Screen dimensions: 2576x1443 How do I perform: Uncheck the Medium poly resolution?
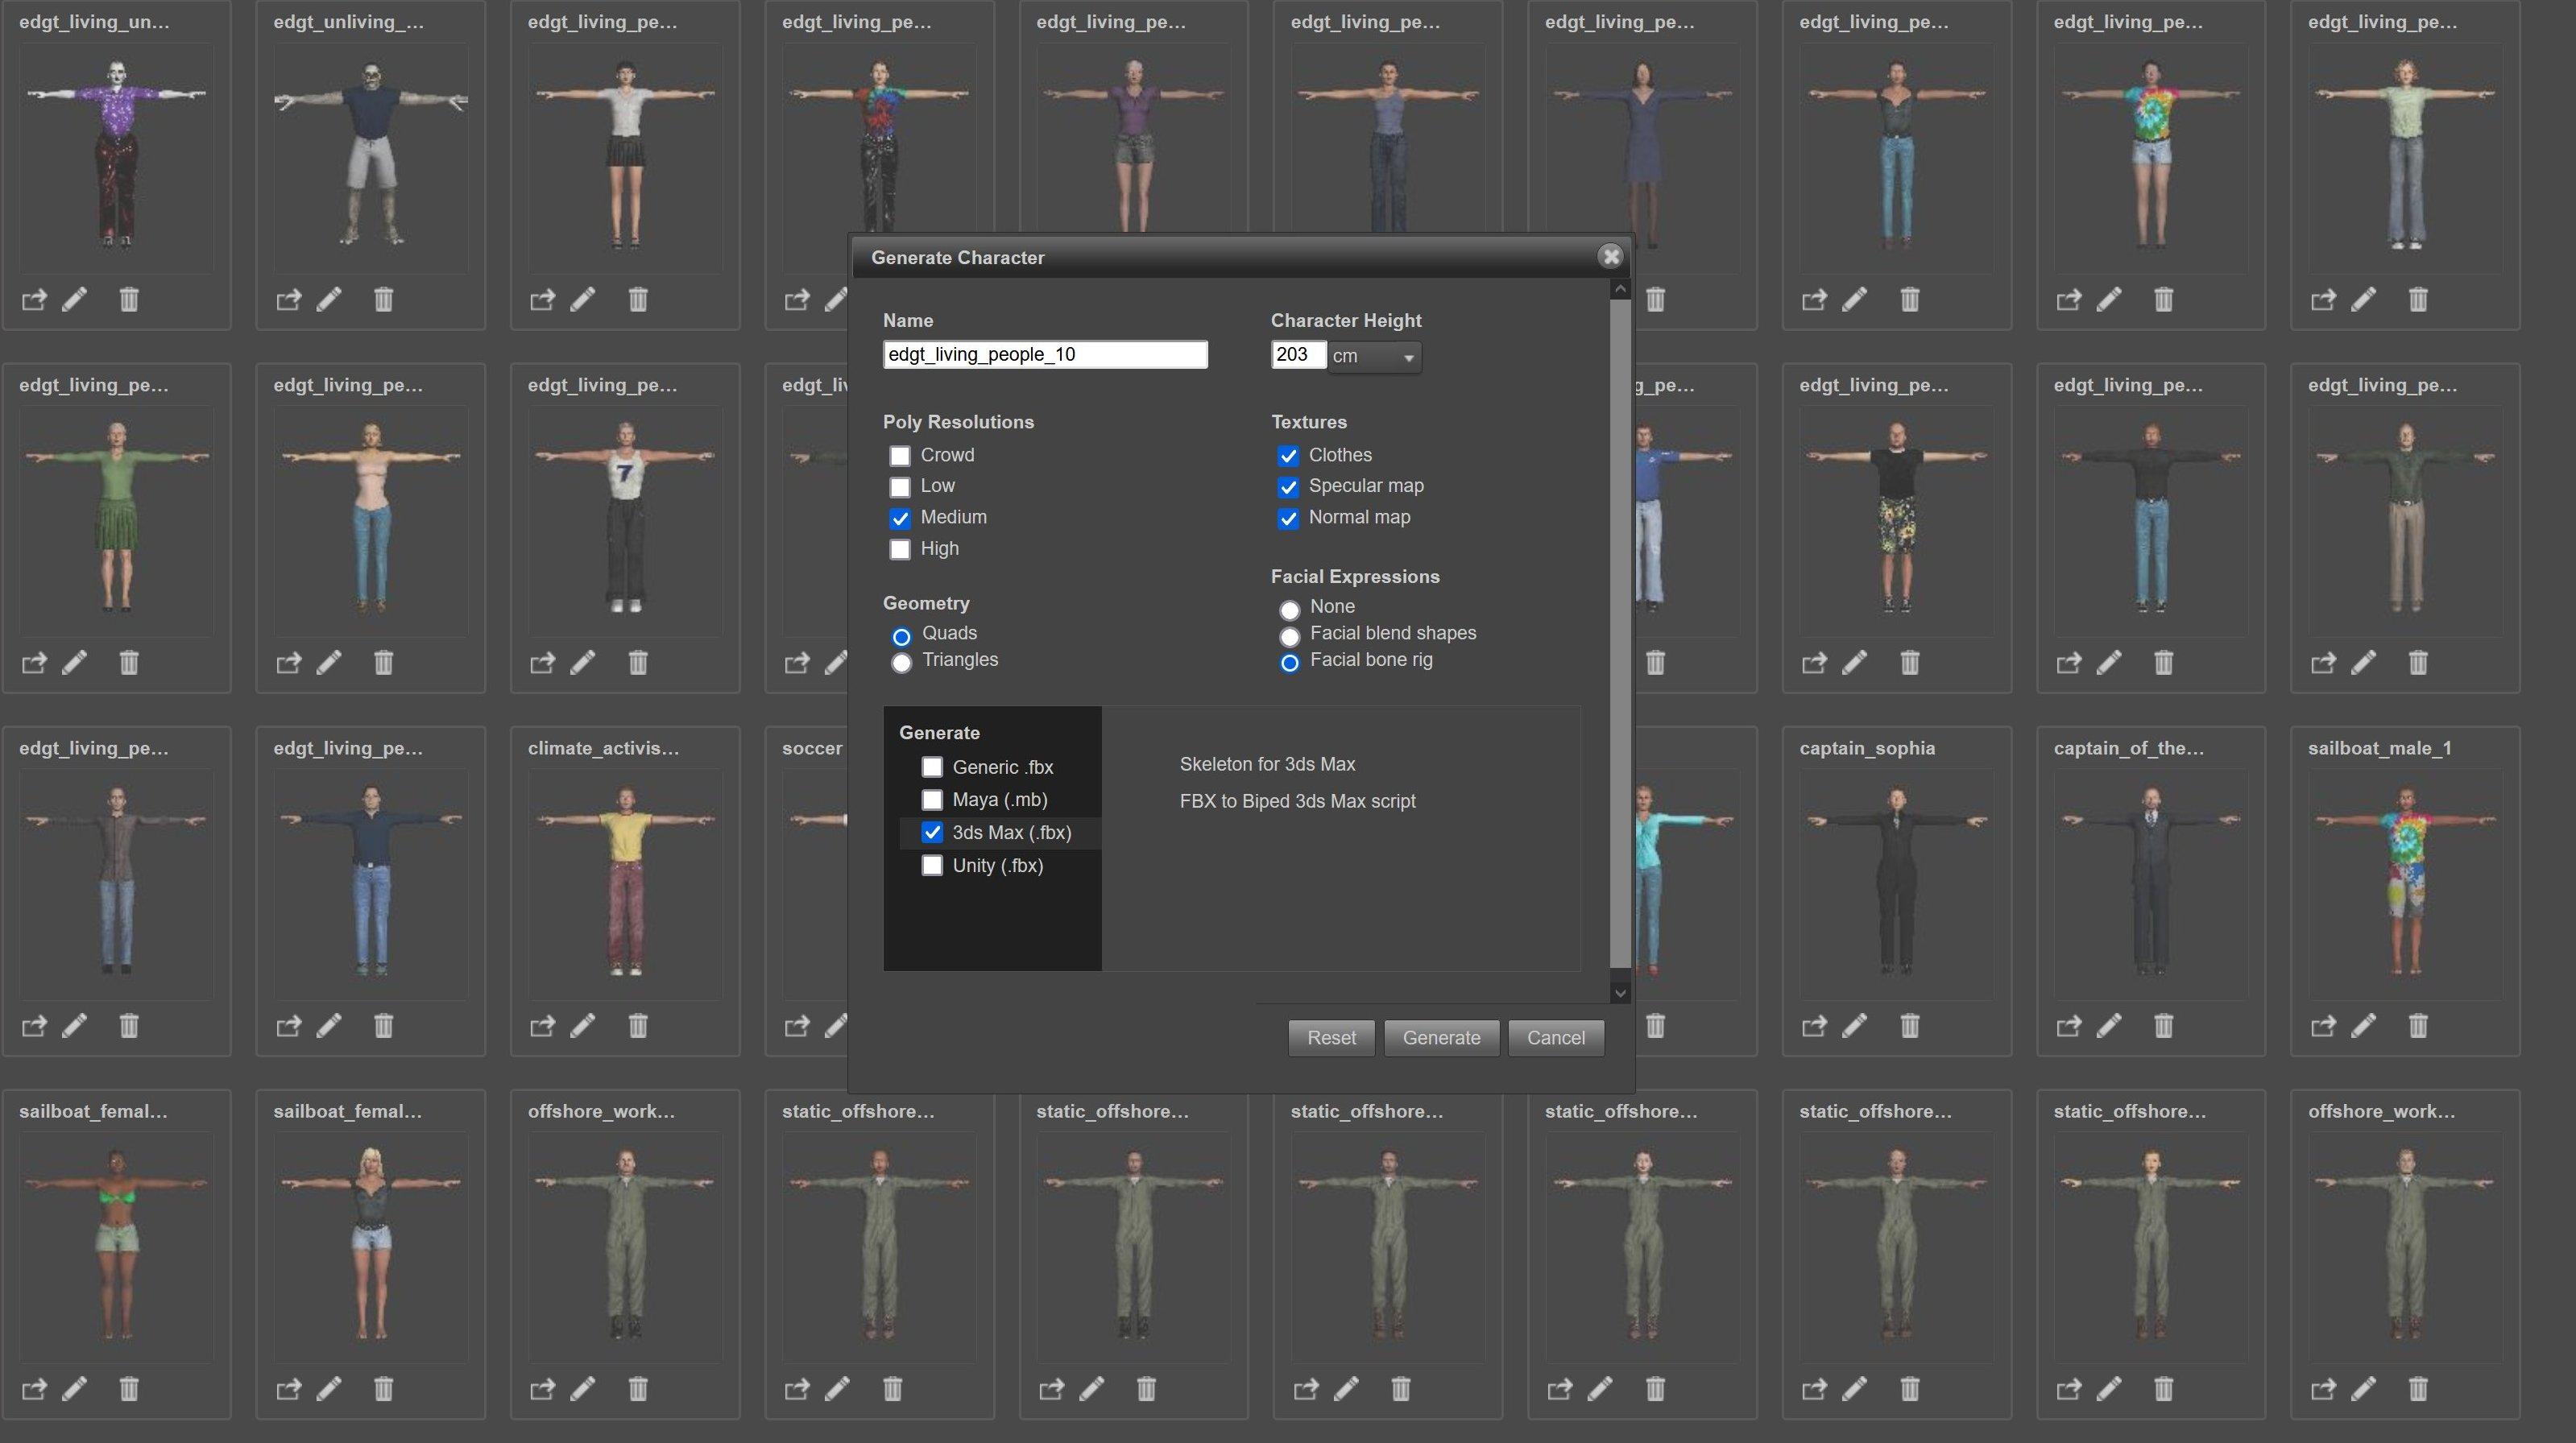(x=900, y=518)
